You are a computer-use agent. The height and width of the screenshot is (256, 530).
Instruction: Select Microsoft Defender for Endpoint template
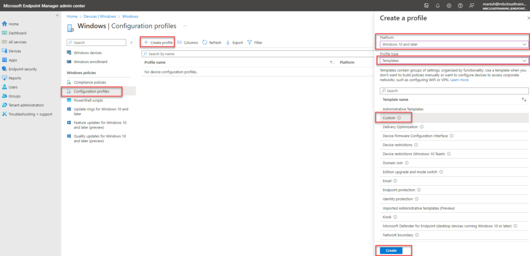pyautogui.click(x=454, y=226)
